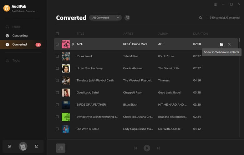Skip to previous track

135,148
